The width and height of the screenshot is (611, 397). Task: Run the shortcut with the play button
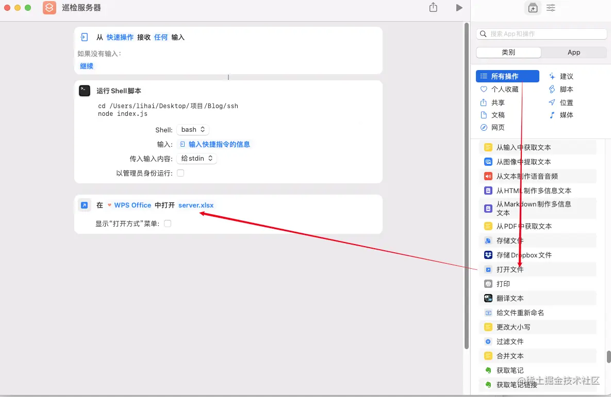point(459,7)
